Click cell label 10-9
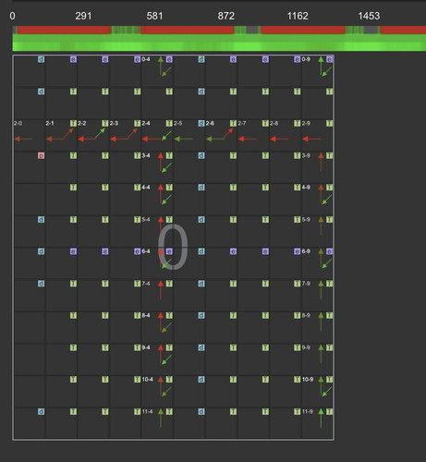426x462 pixels. pos(308,380)
